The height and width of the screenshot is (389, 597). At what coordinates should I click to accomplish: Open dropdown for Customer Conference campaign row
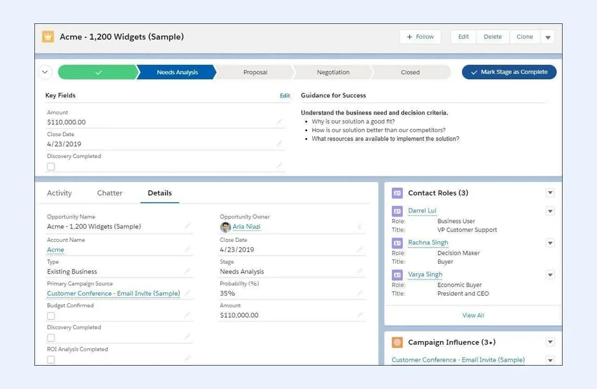coord(550,360)
